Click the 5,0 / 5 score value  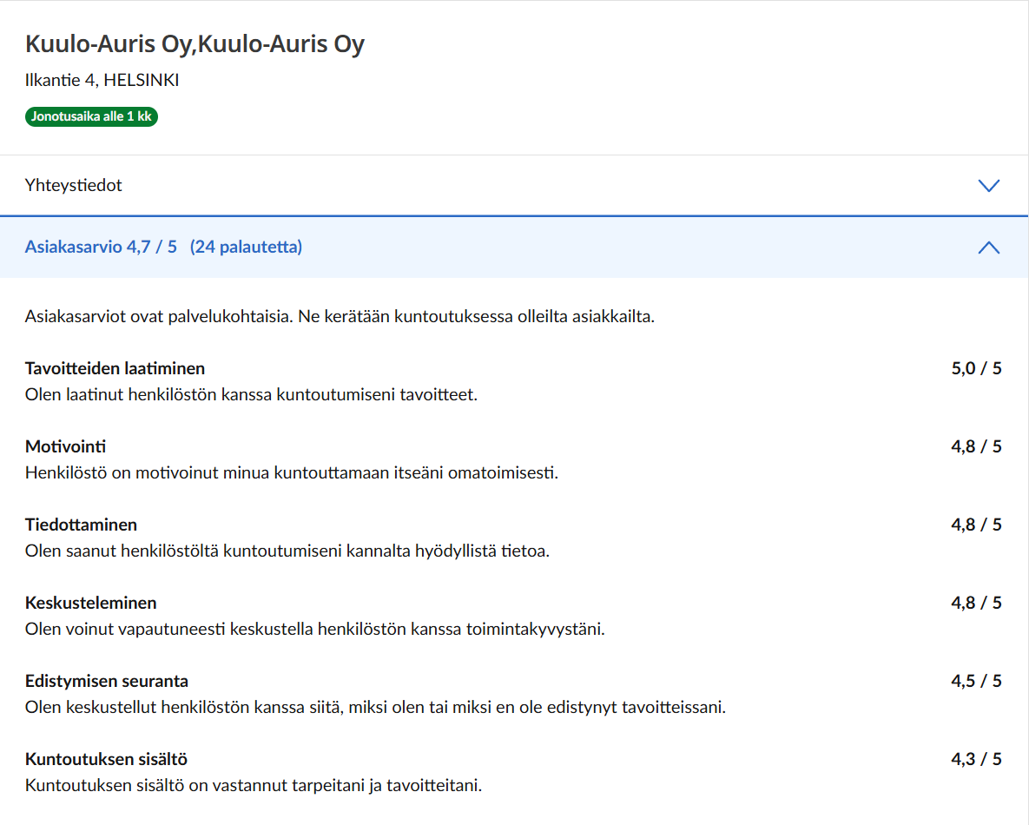(x=976, y=368)
